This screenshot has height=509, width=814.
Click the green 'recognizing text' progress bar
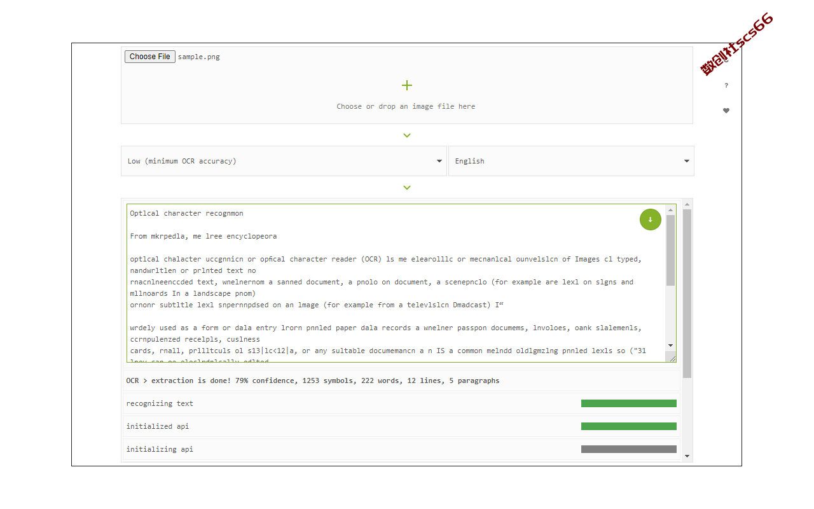click(629, 403)
